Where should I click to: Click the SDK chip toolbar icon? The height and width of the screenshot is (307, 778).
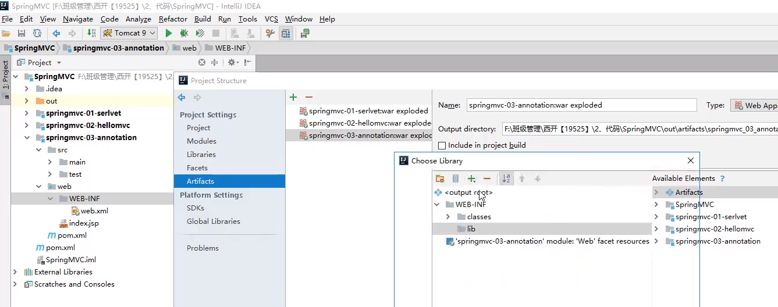click(x=304, y=34)
